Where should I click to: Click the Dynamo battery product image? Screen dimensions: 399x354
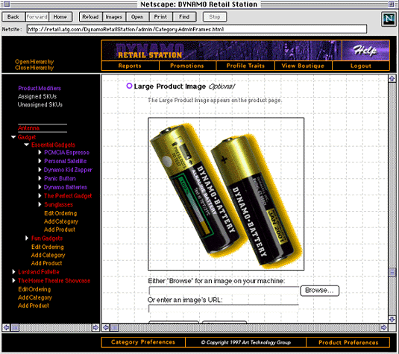click(x=226, y=194)
